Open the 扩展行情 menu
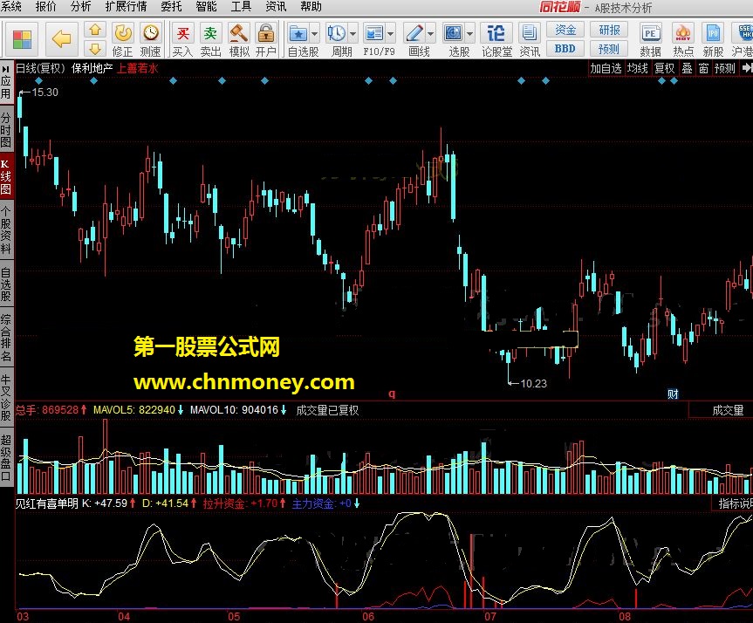The height and width of the screenshot is (623, 753). click(127, 7)
